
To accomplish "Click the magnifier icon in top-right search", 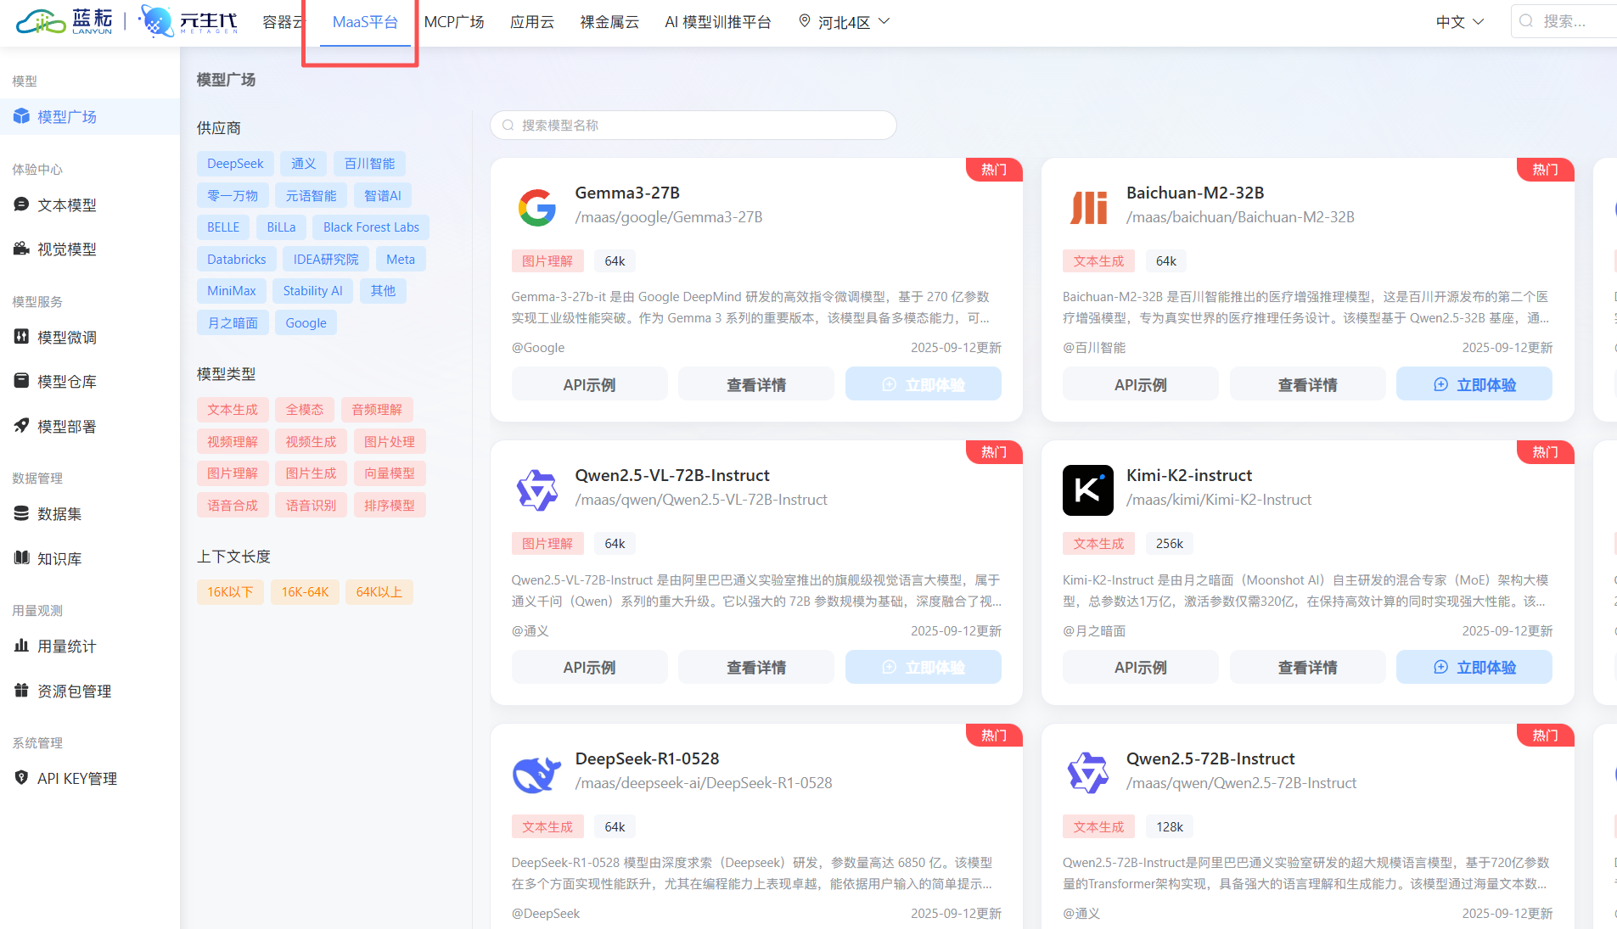I will coord(1526,21).
